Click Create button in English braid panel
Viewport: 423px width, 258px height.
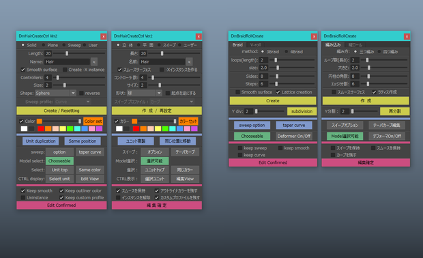[273, 100]
